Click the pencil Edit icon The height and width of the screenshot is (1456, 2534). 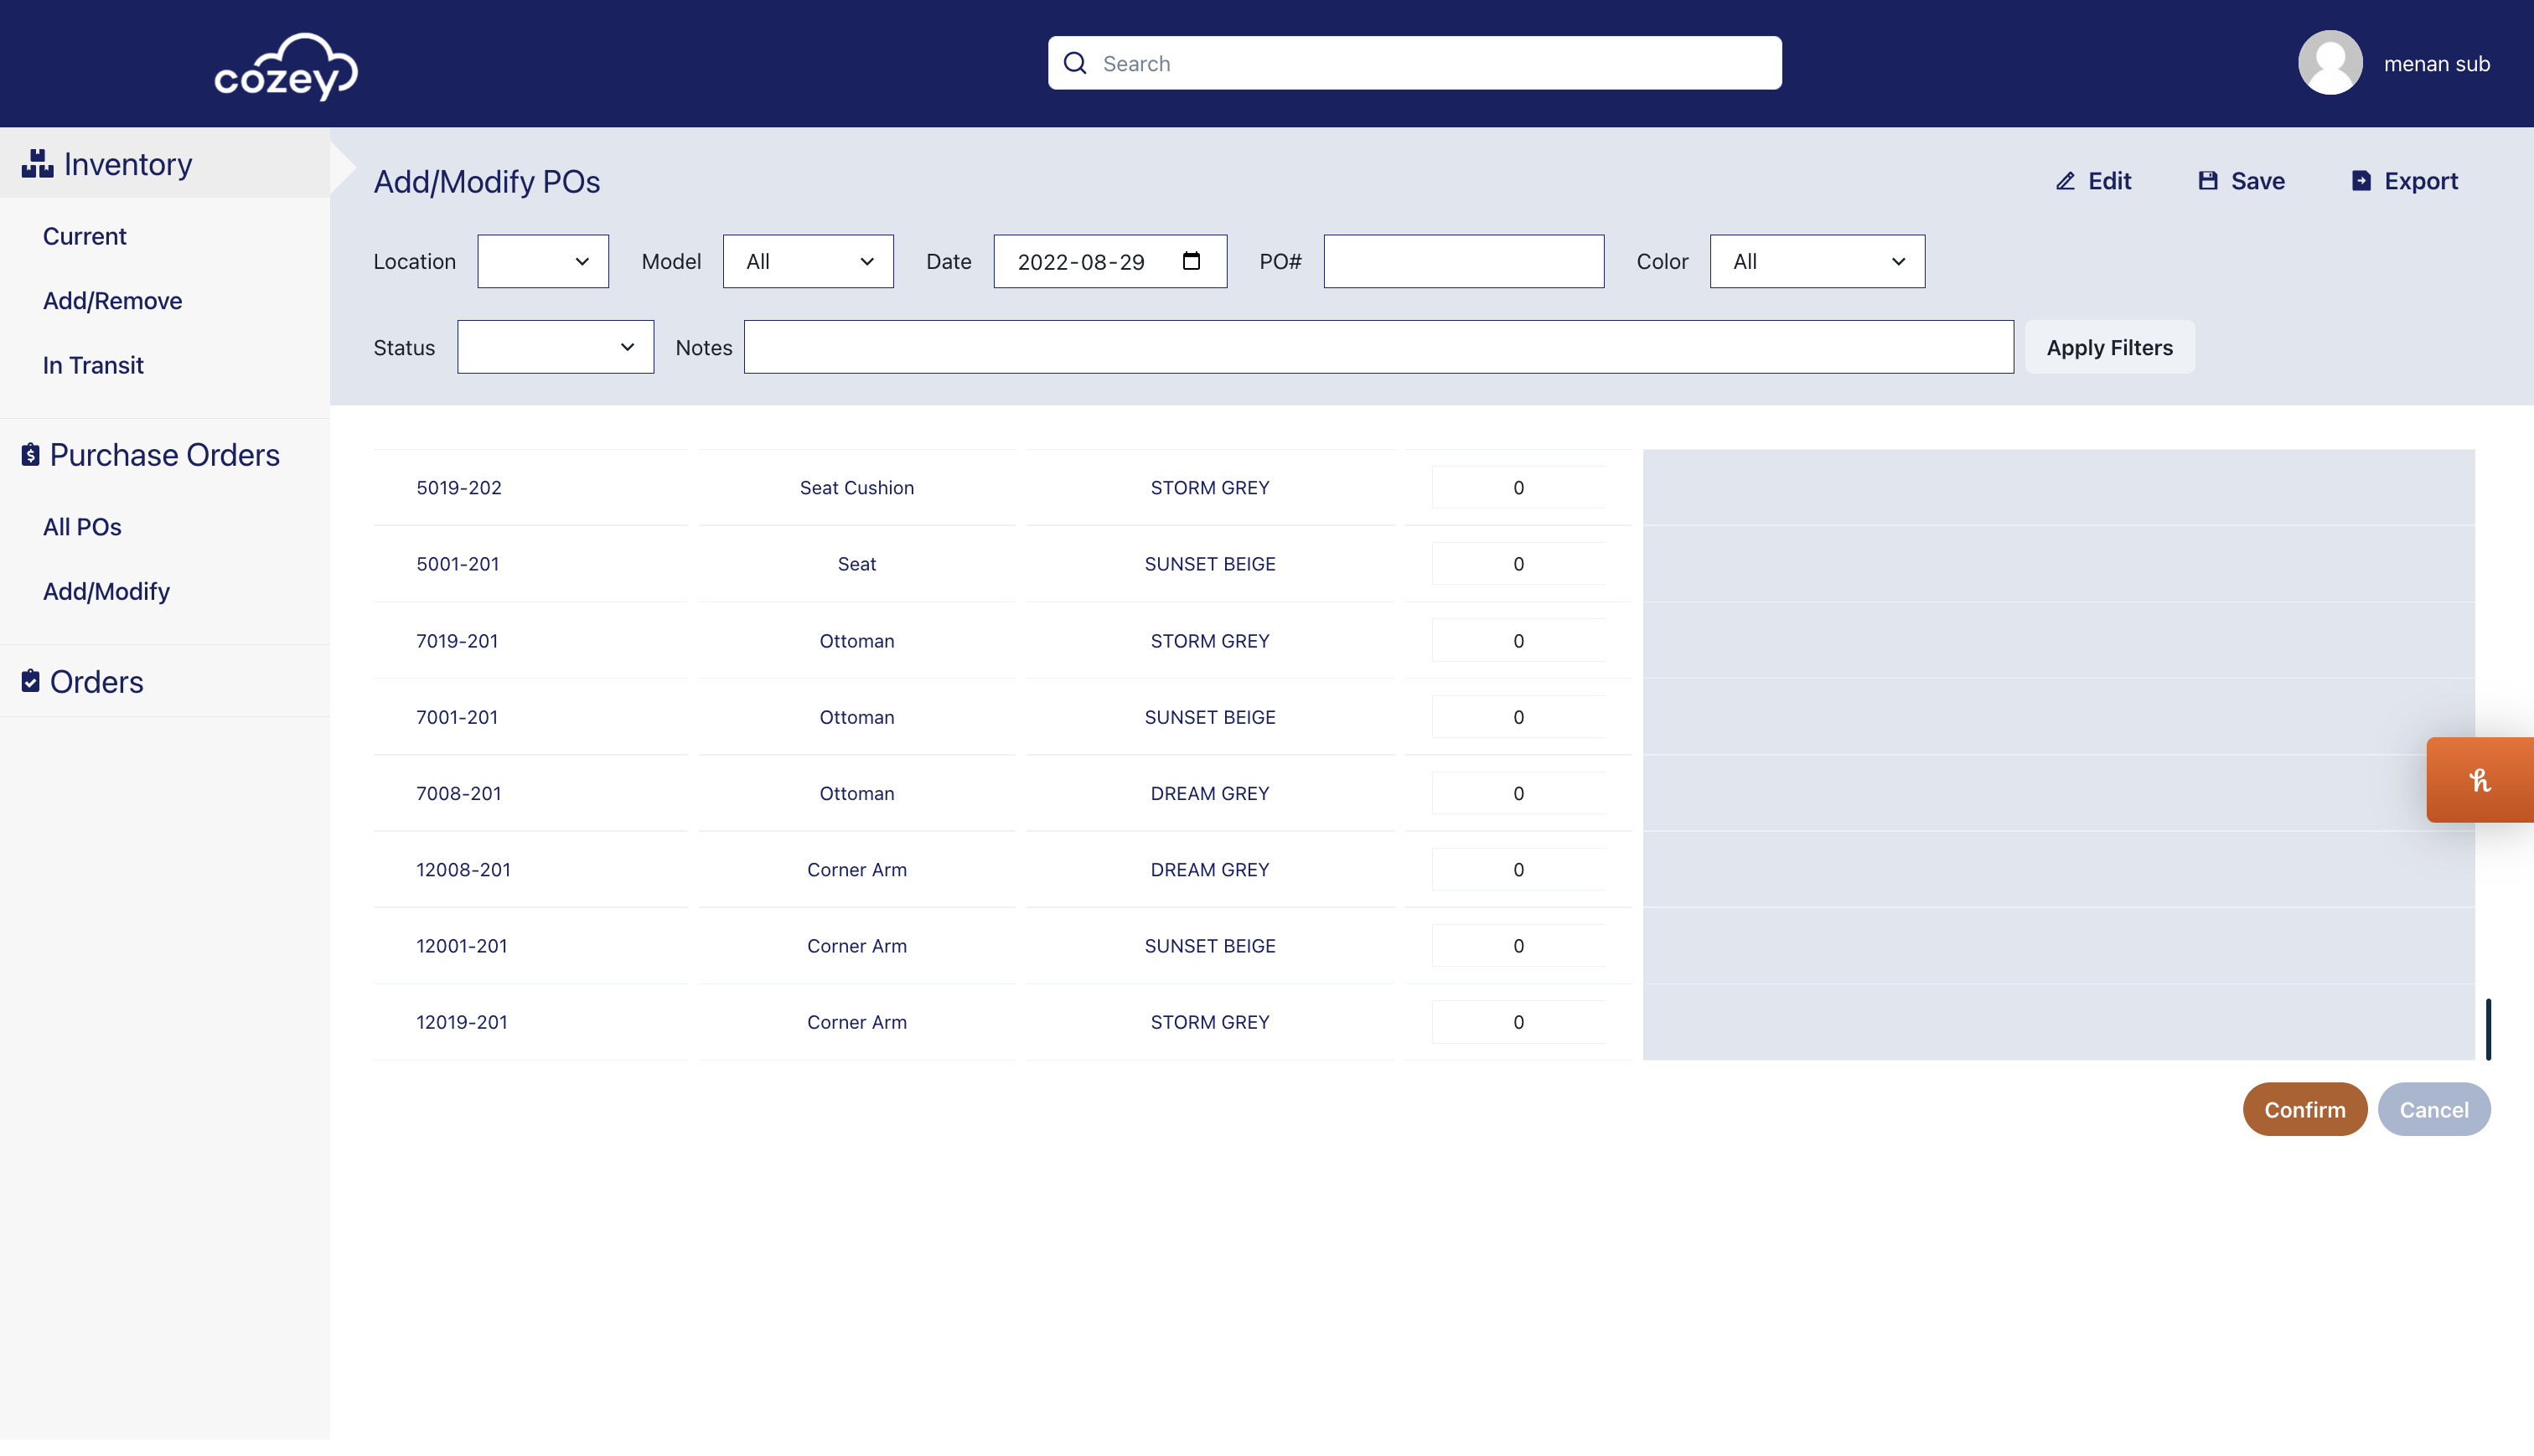(x=2065, y=181)
